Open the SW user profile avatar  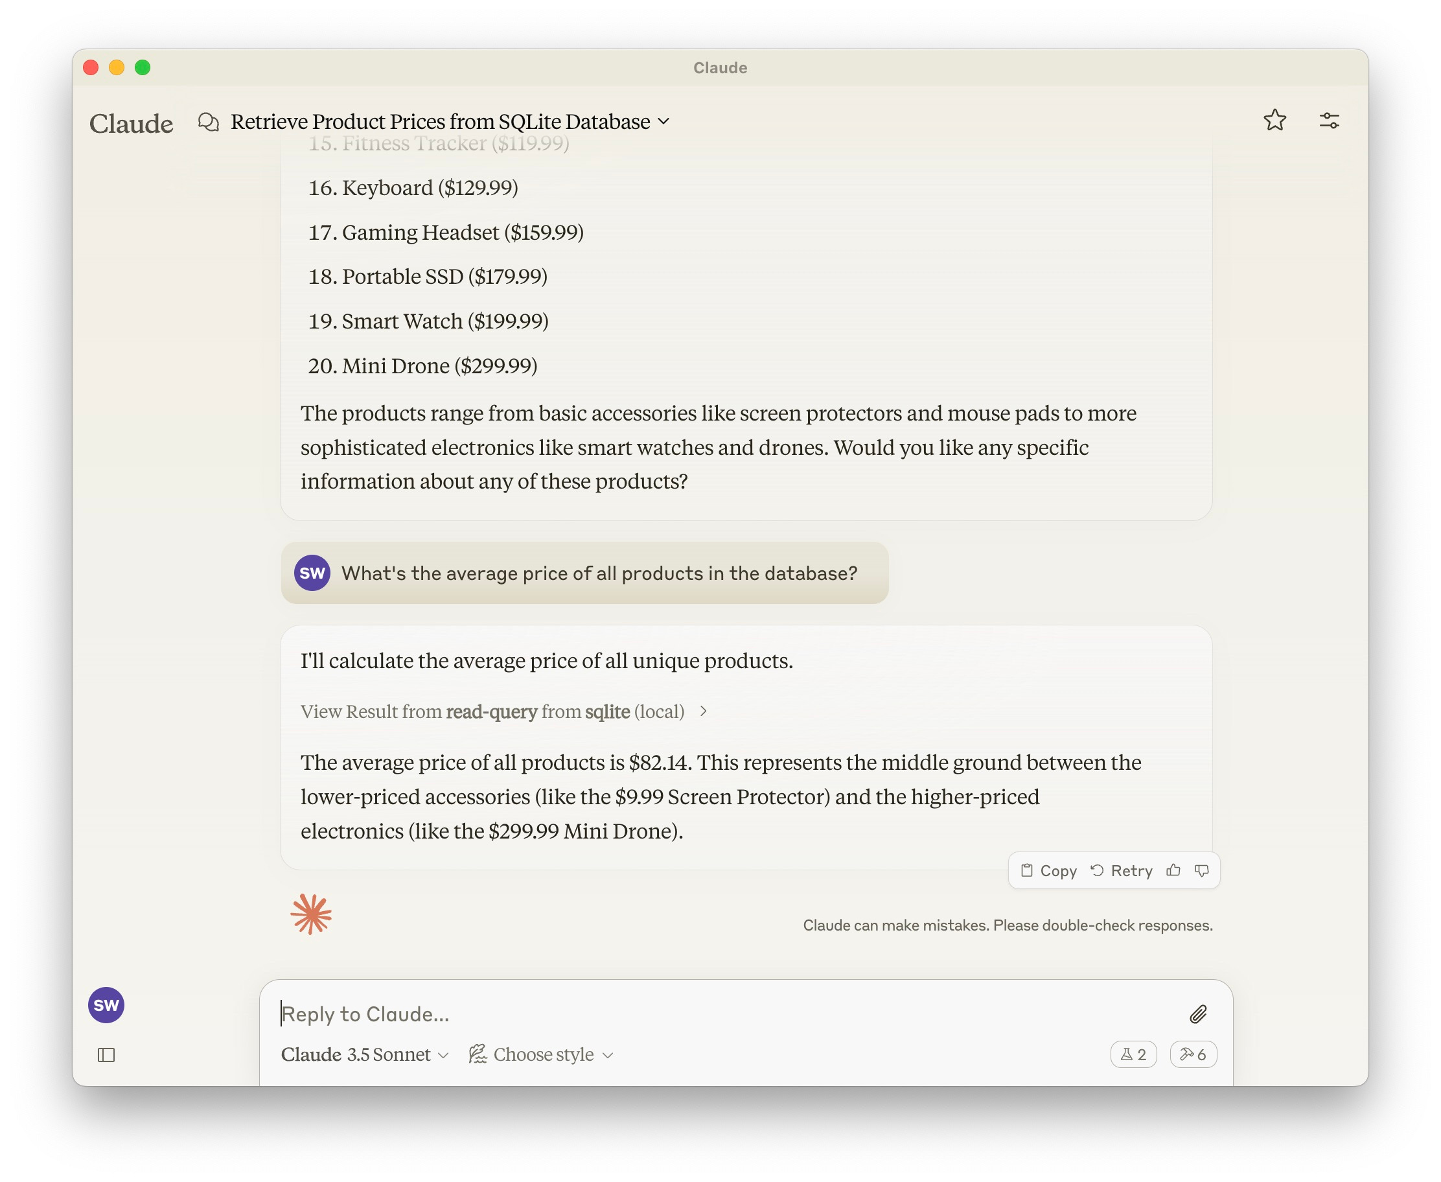click(x=106, y=1005)
